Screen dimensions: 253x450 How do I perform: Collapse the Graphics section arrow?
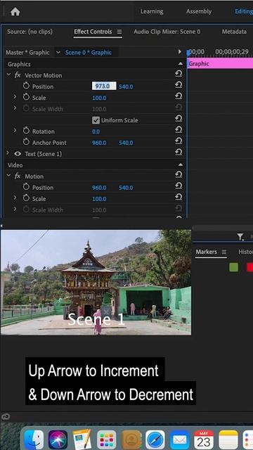pos(180,64)
